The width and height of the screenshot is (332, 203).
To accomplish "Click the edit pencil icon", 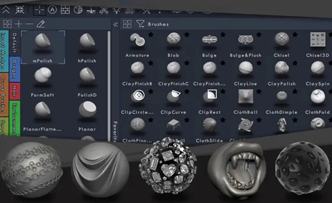I will [x=41, y=24].
